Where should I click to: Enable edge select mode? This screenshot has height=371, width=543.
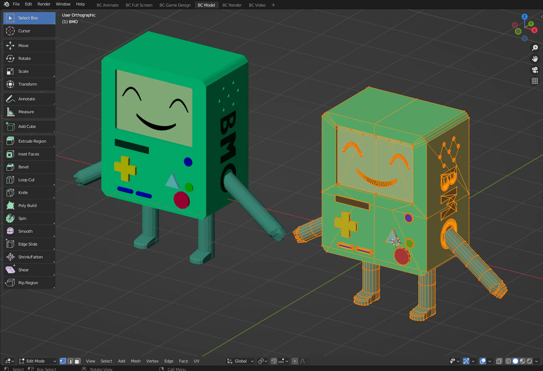pos(70,361)
